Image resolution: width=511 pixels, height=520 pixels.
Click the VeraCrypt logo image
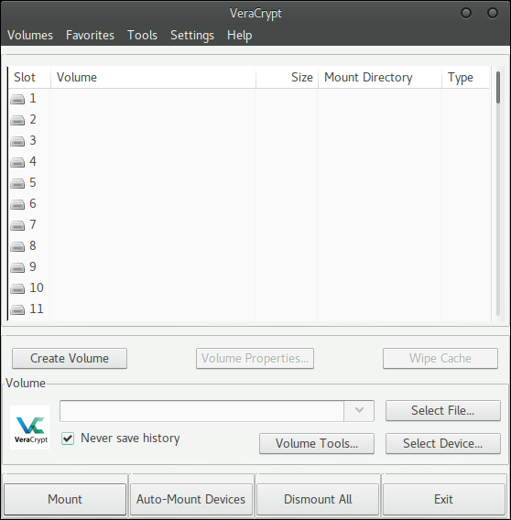click(x=30, y=428)
